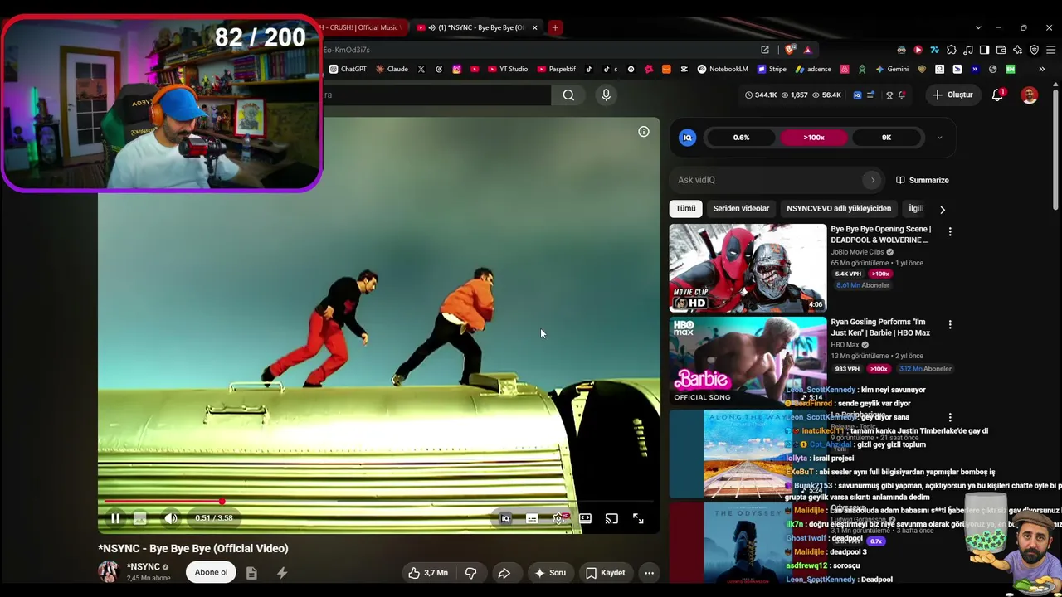The width and height of the screenshot is (1062, 597).
Task: Open the X bookmark icon
Action: (421, 69)
